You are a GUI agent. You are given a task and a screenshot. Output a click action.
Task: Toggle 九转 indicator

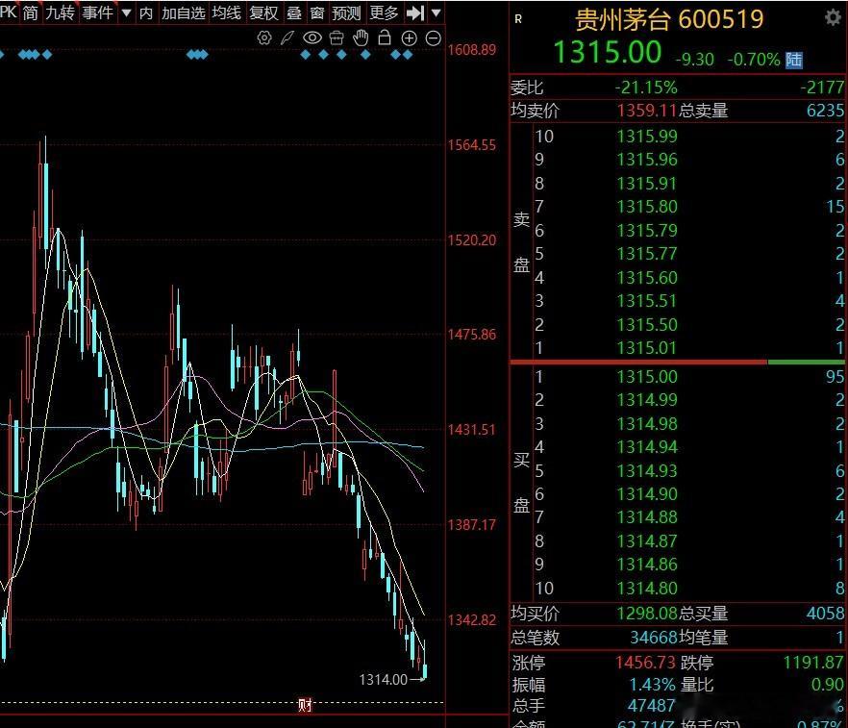(x=60, y=13)
